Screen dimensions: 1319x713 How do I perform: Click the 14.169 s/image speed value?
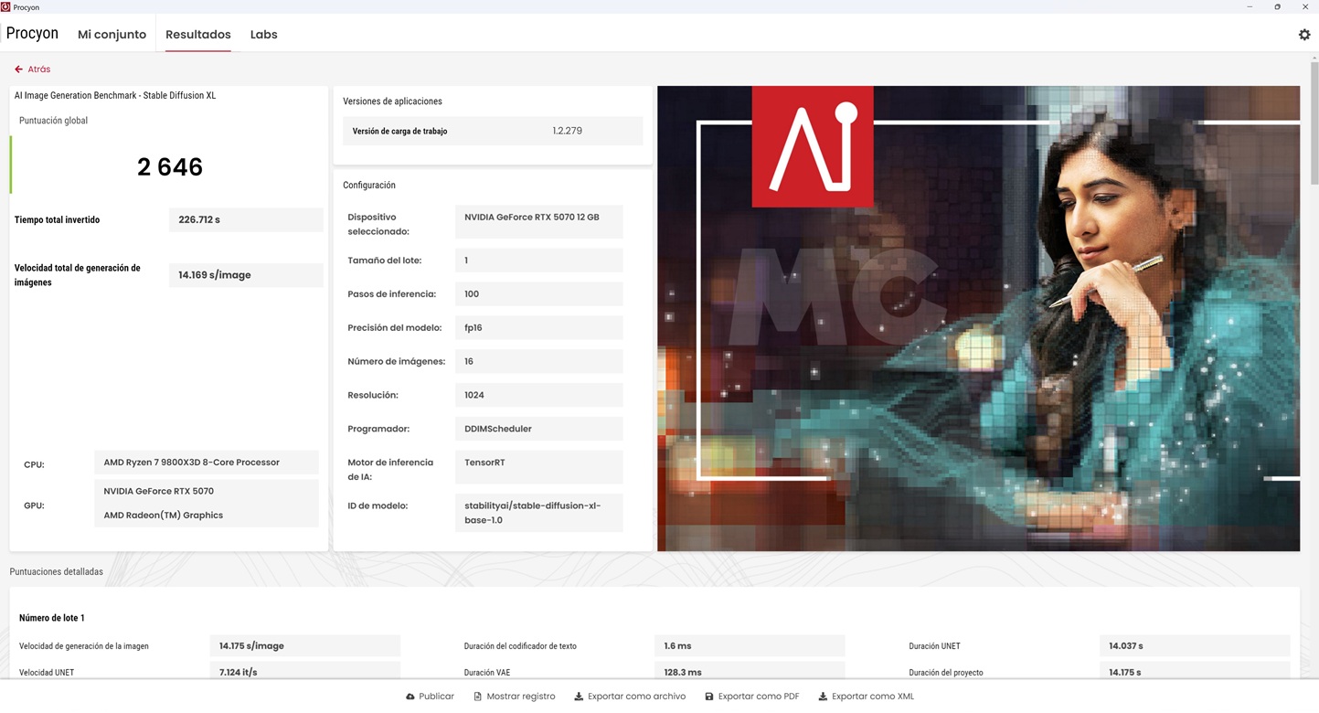(x=246, y=275)
